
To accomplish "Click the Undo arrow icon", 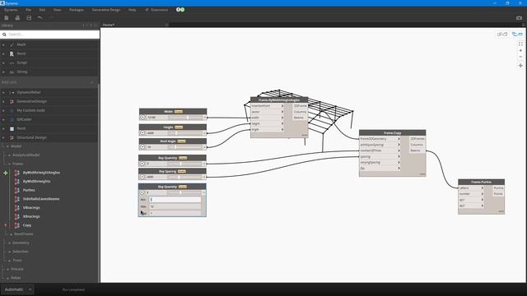I will [40, 18].
